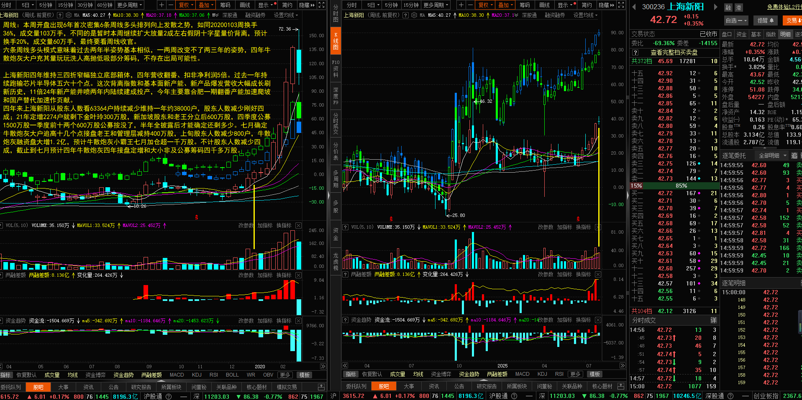
Task: Open the 显示 dropdown in the left chart
Action: pyautogui.click(x=266, y=5)
